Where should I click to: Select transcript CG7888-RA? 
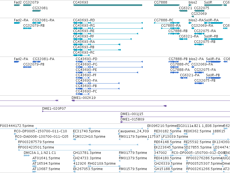pos(171,28)
